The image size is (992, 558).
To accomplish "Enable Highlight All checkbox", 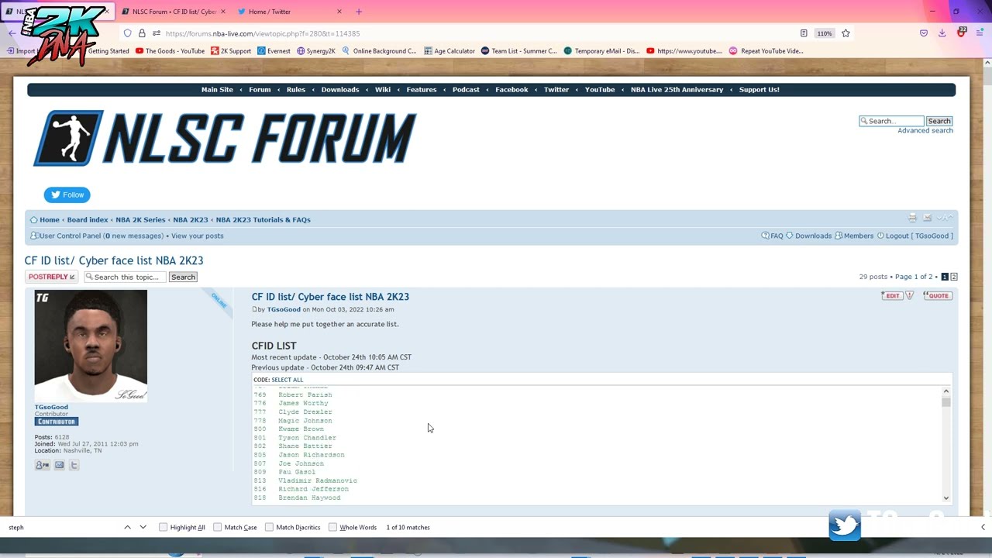I will point(163,527).
